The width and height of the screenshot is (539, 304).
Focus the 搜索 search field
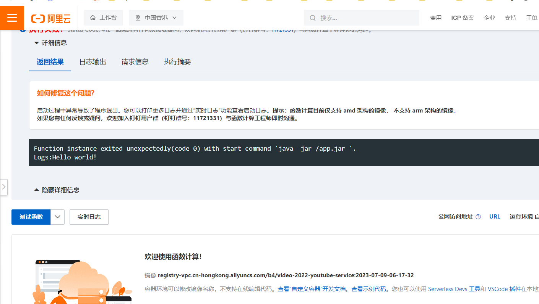(x=362, y=18)
